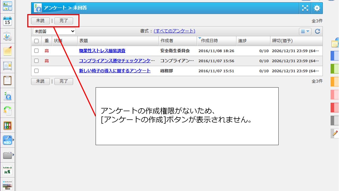Expand the NEO icon submenu arrow
The image size is (339, 191).
pyautogui.click(x=13, y=140)
